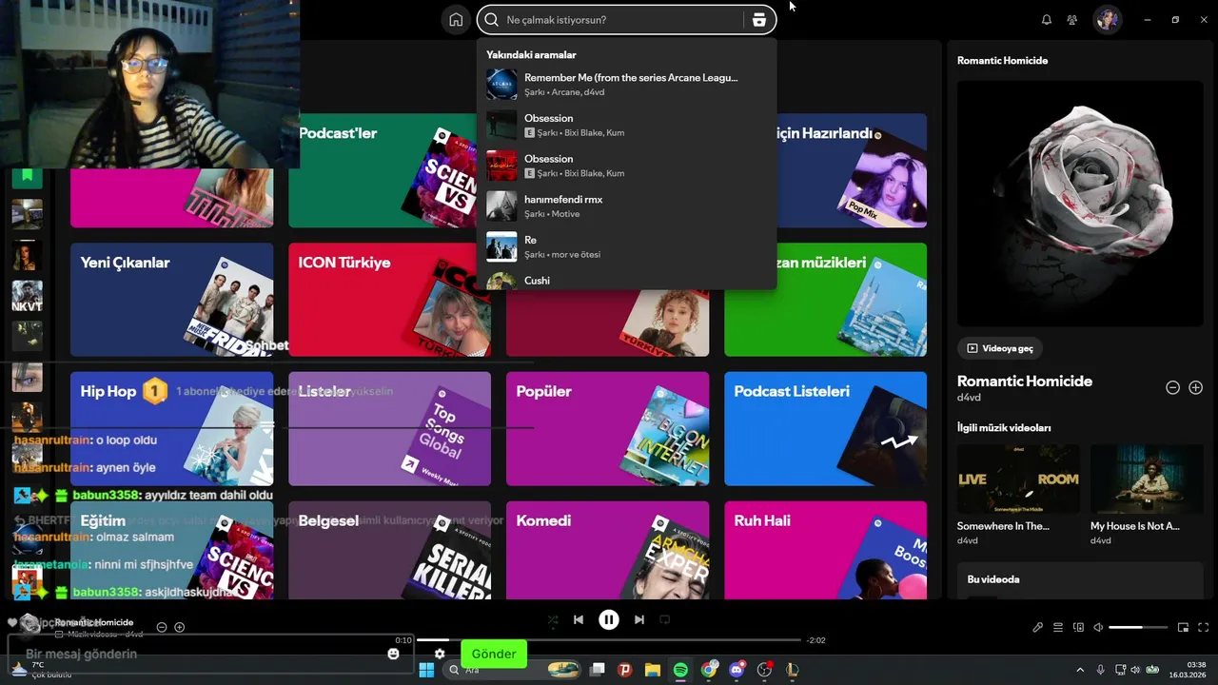Image resolution: width=1218 pixels, height=685 pixels.
Task: Click minus icon next to bottom-left song title
Action: [162, 627]
